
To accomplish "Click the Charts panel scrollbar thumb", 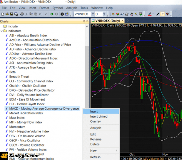I will point(87,76).
